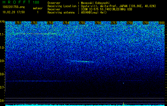Click the observer name Masayuki Kobayashi

point(95,3)
